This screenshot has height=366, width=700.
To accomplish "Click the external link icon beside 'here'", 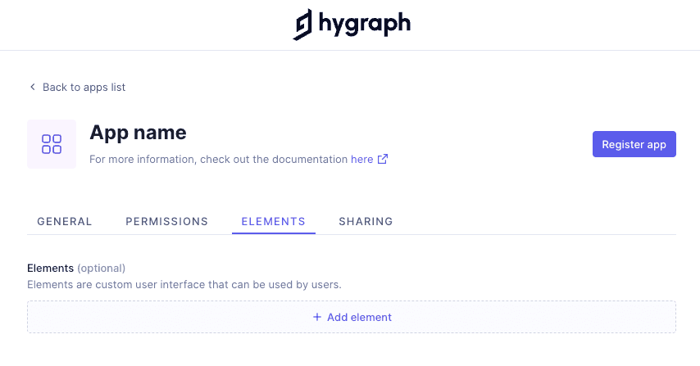I will 383,160.
